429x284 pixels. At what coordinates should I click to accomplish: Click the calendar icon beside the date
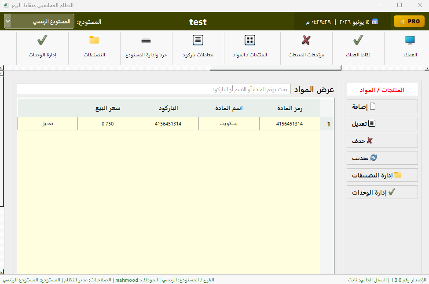pyautogui.click(x=375, y=22)
